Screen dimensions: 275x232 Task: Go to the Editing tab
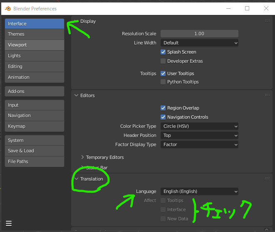coord(35,66)
